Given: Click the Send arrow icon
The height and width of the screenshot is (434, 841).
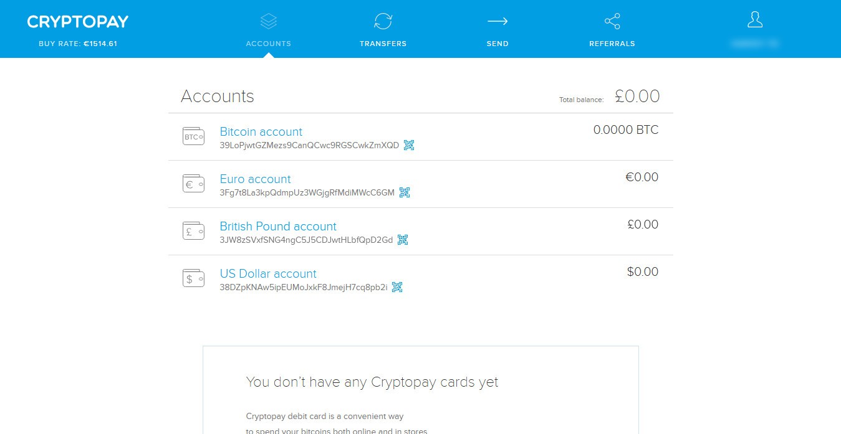Looking at the screenshot, I should click(497, 20).
